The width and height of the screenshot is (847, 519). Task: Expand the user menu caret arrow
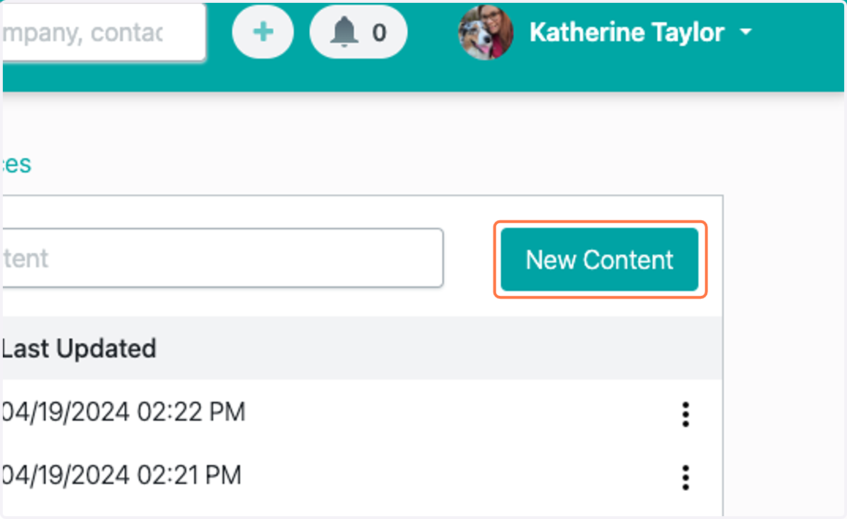pyautogui.click(x=745, y=32)
